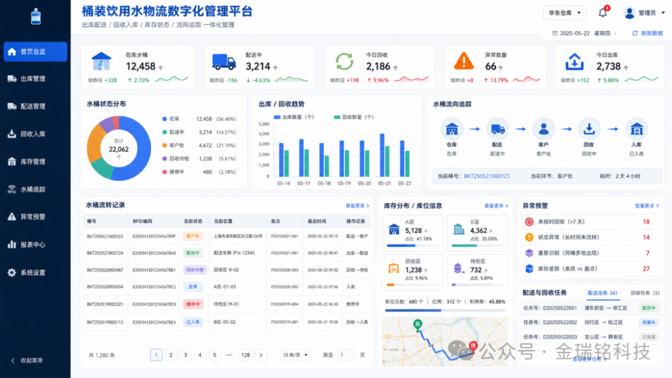Expand the 管理员 account menu arrow
This screenshot has height=378, width=672.
pyautogui.click(x=663, y=13)
